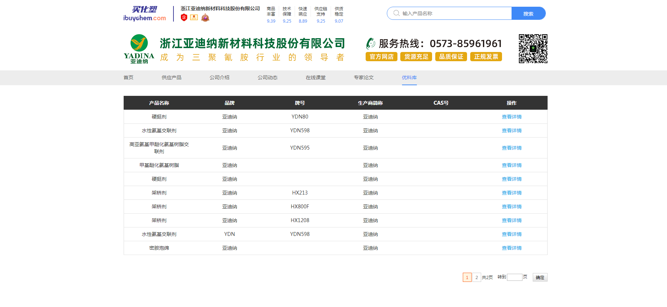Screen dimensions: 667x307
Task: View details for 甲基醚化氨基树脂 row
Action: point(512,165)
